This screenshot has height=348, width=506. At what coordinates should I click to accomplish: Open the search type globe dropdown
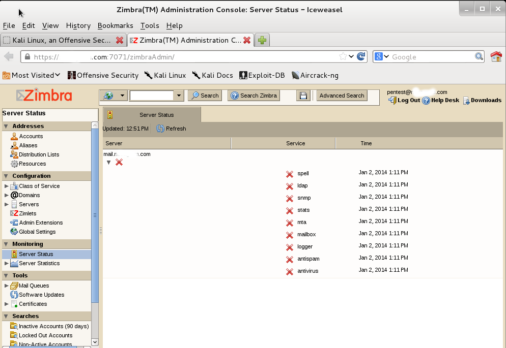point(115,96)
